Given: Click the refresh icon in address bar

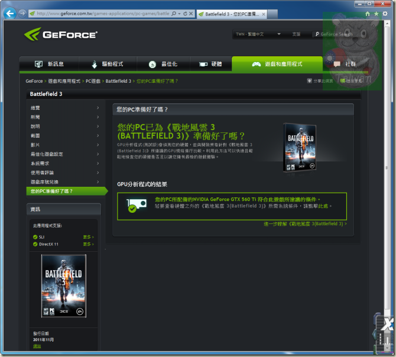Looking at the screenshot, I should (185, 14).
